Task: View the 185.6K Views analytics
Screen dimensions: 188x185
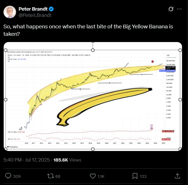Action: tap(67, 160)
